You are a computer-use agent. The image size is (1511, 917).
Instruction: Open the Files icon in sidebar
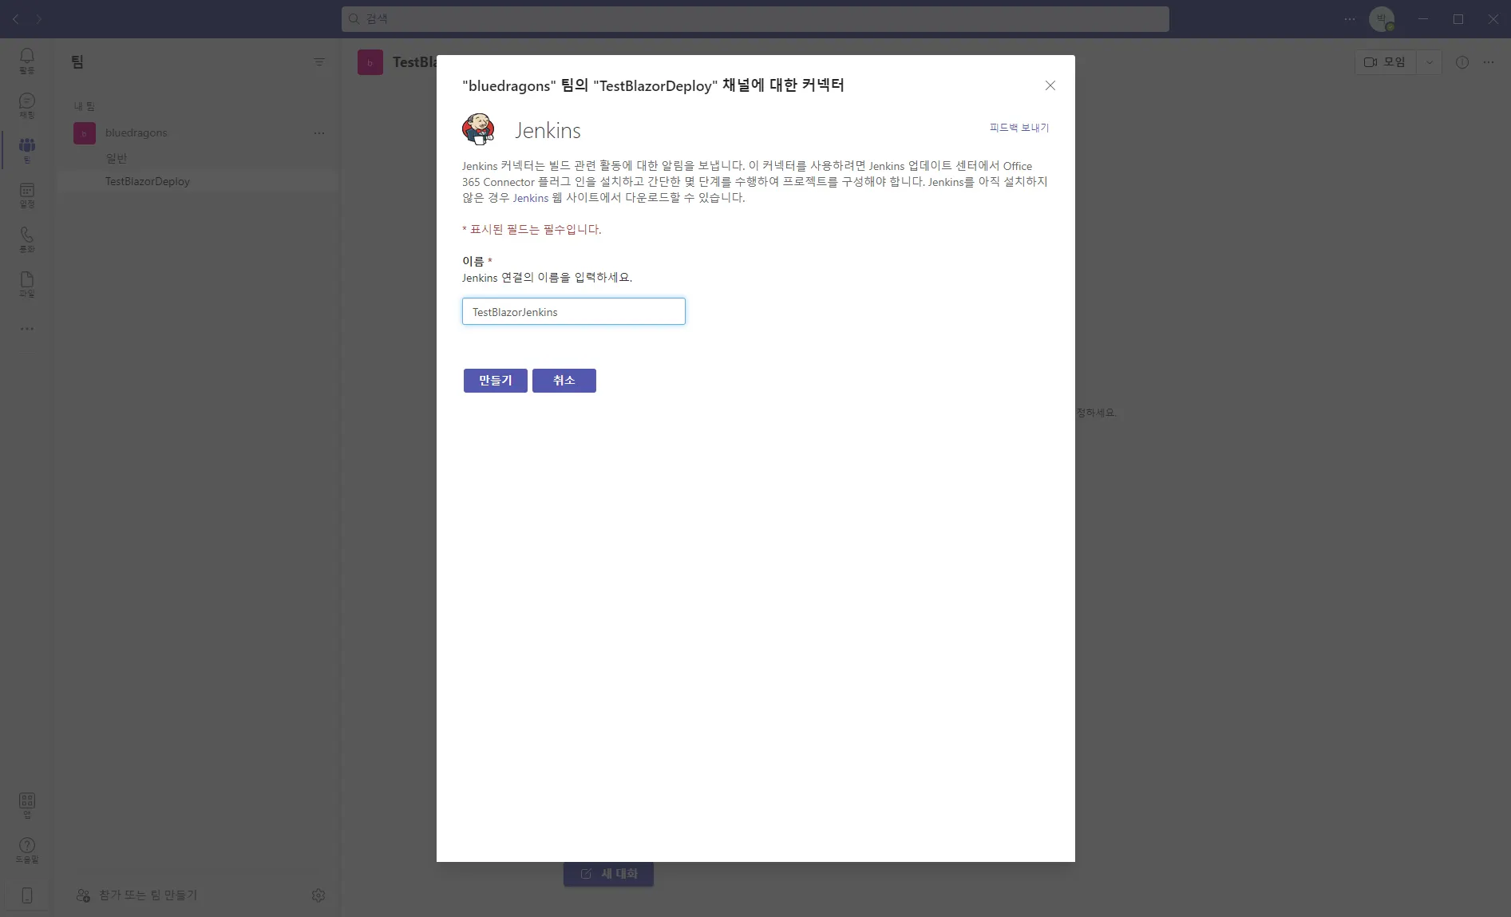[x=27, y=284]
